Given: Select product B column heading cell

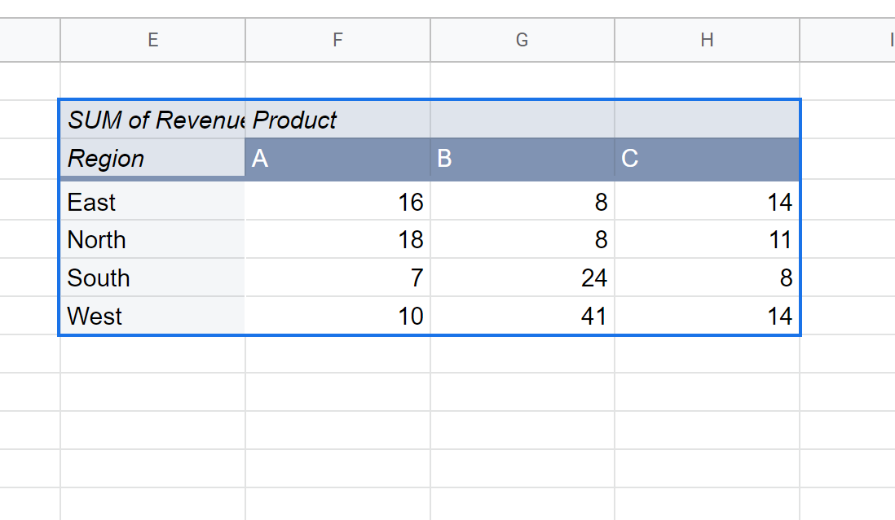Looking at the screenshot, I should click(x=522, y=158).
